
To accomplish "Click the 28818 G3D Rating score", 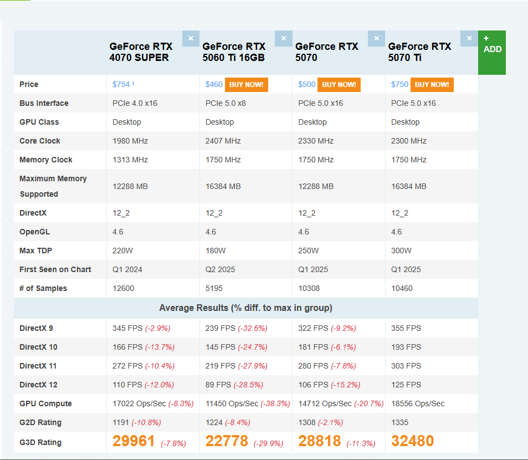I will pyautogui.click(x=320, y=441).
